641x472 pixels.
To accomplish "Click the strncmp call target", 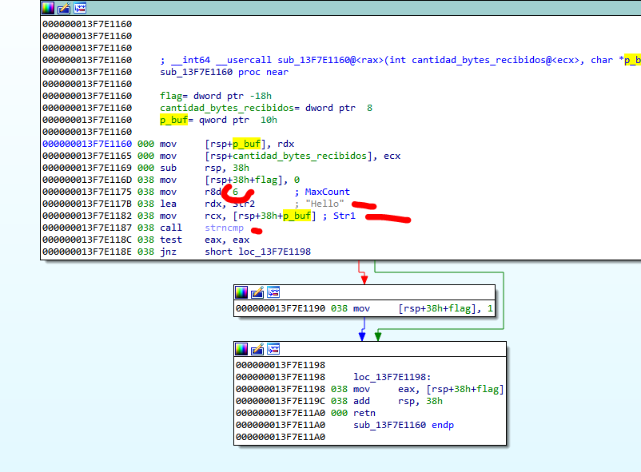I will tap(224, 228).
